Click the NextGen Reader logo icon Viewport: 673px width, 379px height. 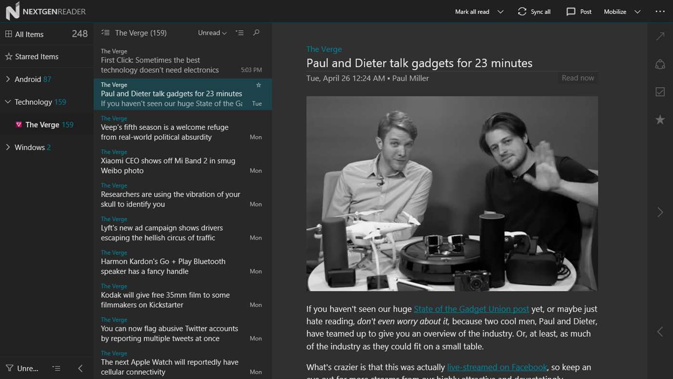[13, 11]
